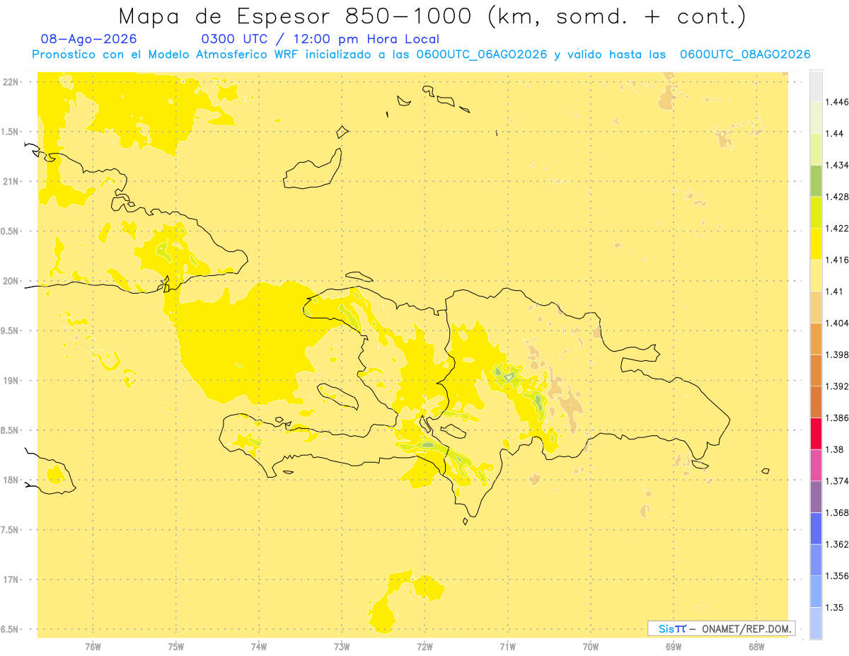Click the '68W' longitude label
Viewport: 849px width, 656px height.
point(756,646)
